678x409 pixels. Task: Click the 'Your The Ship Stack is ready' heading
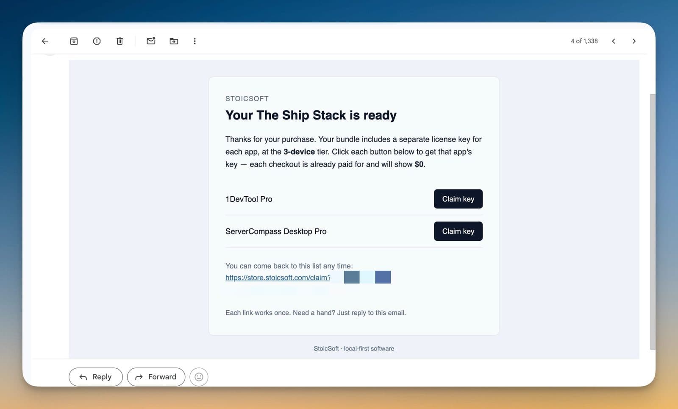click(311, 115)
